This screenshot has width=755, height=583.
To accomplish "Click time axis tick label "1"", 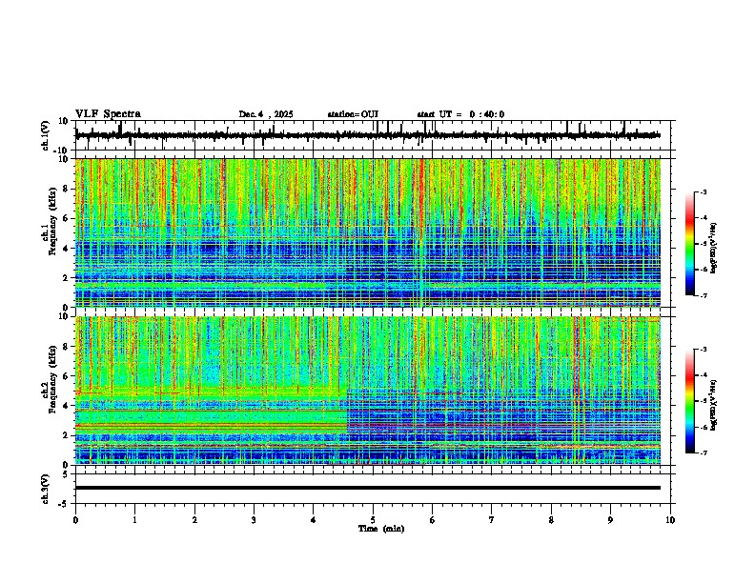I will pyautogui.click(x=134, y=520).
